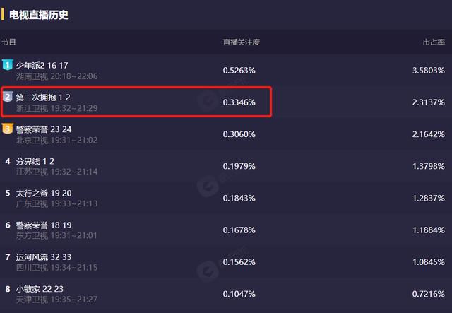Click 警察荣誉 18 19 on 东方卫视
This screenshot has width=452, height=313.
44,225
